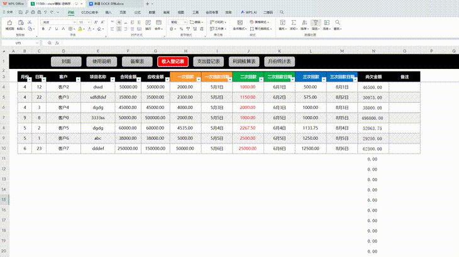Click the 封面 navigation button
Screen dimensions: 459x257
(66, 61)
